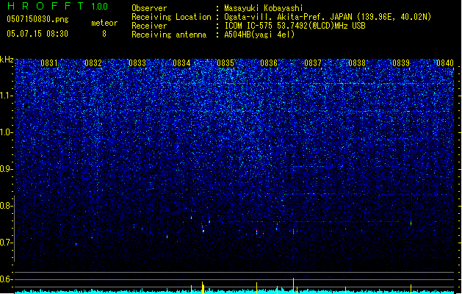Click the 0.7 kHz axis label
462x294 pixels.
coord(7,243)
